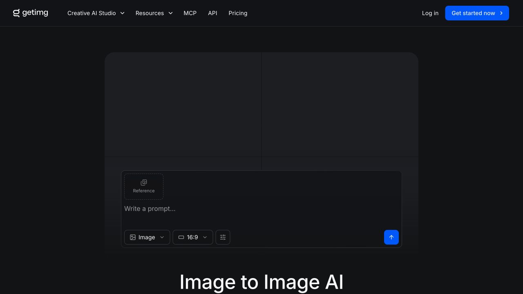Open the Image type dropdown
The height and width of the screenshot is (294, 523).
tap(147, 237)
